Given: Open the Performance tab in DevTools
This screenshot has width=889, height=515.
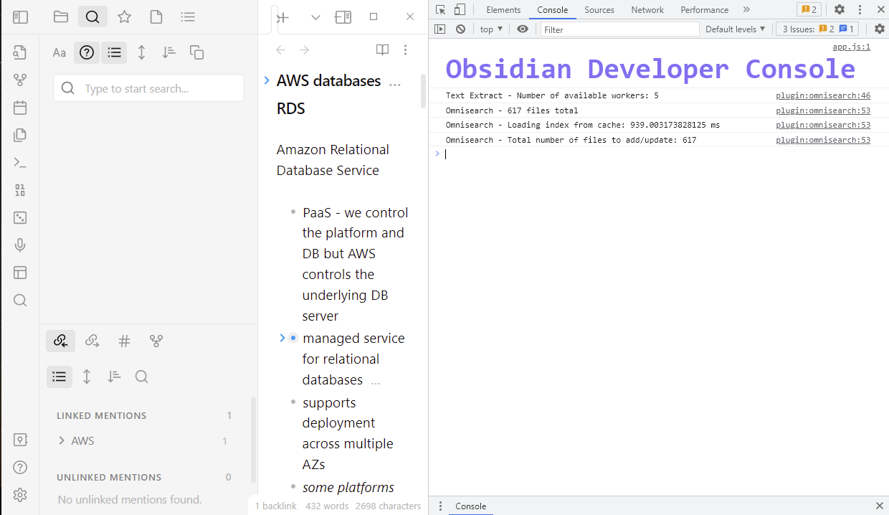Looking at the screenshot, I should pos(705,9).
